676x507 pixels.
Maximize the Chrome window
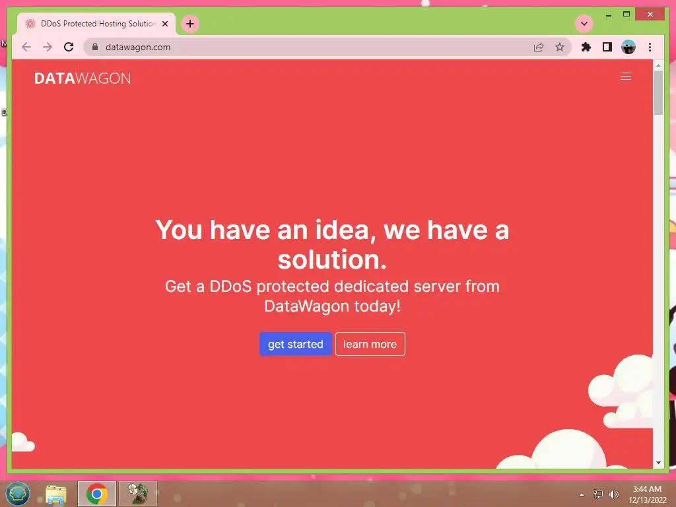point(626,15)
